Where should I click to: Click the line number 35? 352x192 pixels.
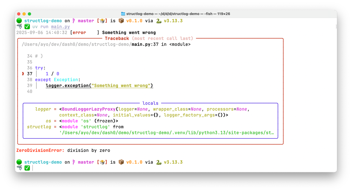[x=30, y=62]
